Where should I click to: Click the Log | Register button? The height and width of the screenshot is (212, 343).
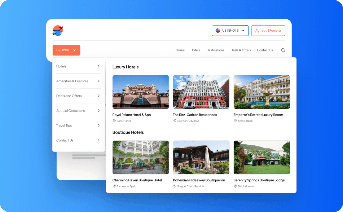(x=268, y=31)
